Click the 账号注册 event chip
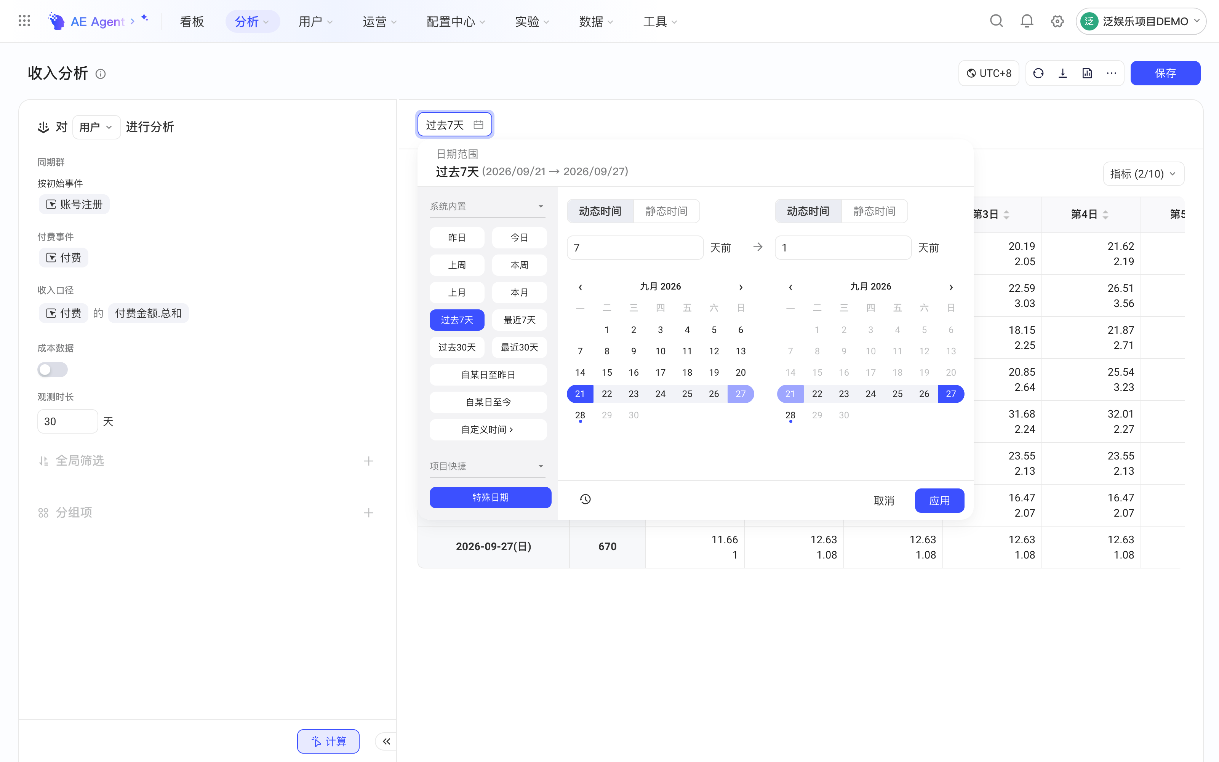The width and height of the screenshot is (1219, 762). click(75, 204)
